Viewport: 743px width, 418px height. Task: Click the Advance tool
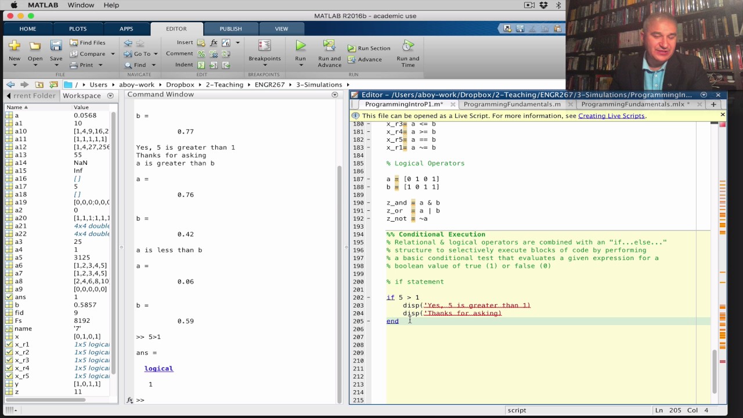[x=365, y=59]
